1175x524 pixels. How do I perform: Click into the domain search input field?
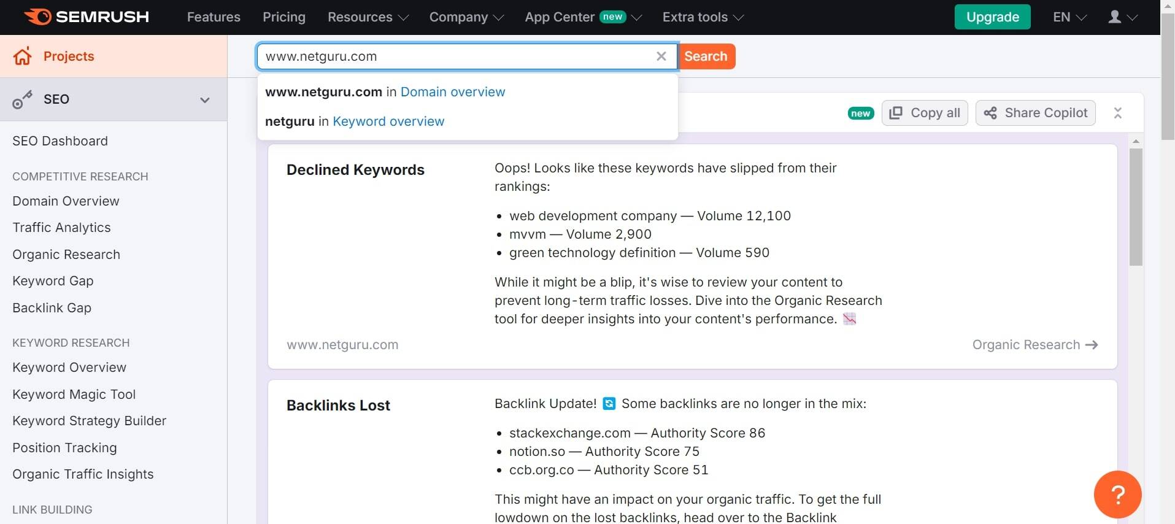tap(454, 56)
